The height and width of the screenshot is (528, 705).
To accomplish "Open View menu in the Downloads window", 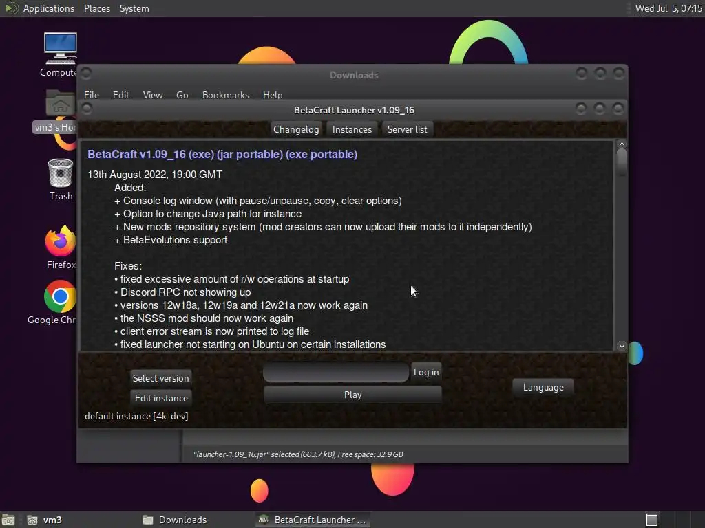I will coord(152,95).
